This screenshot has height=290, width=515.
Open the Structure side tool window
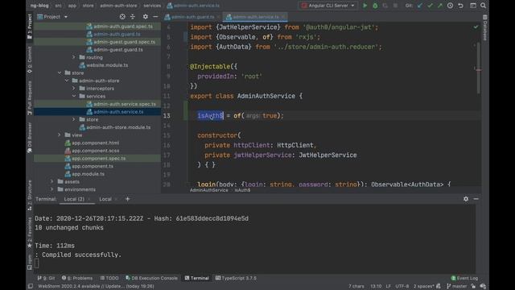(x=30, y=195)
